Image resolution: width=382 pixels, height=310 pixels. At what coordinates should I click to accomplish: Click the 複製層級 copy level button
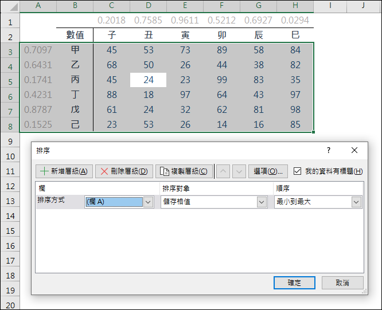(x=184, y=171)
